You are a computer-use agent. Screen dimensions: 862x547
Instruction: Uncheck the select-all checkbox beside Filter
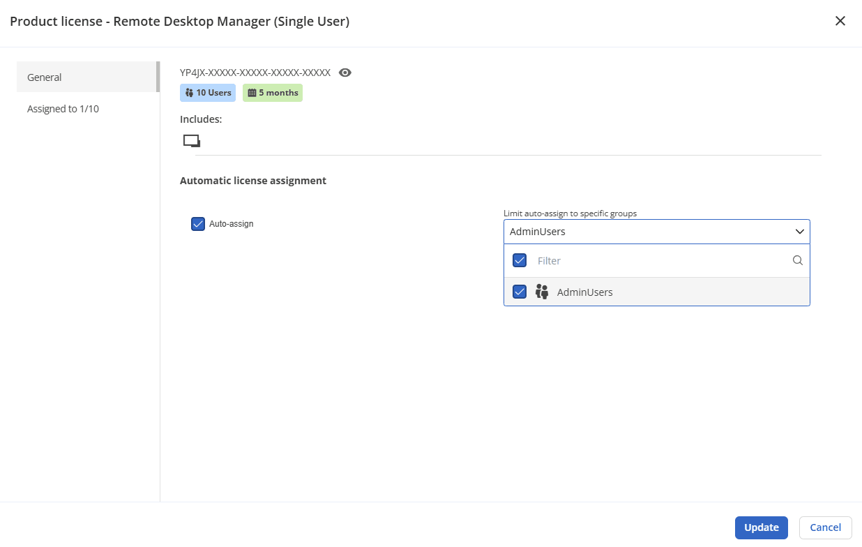[x=520, y=261]
